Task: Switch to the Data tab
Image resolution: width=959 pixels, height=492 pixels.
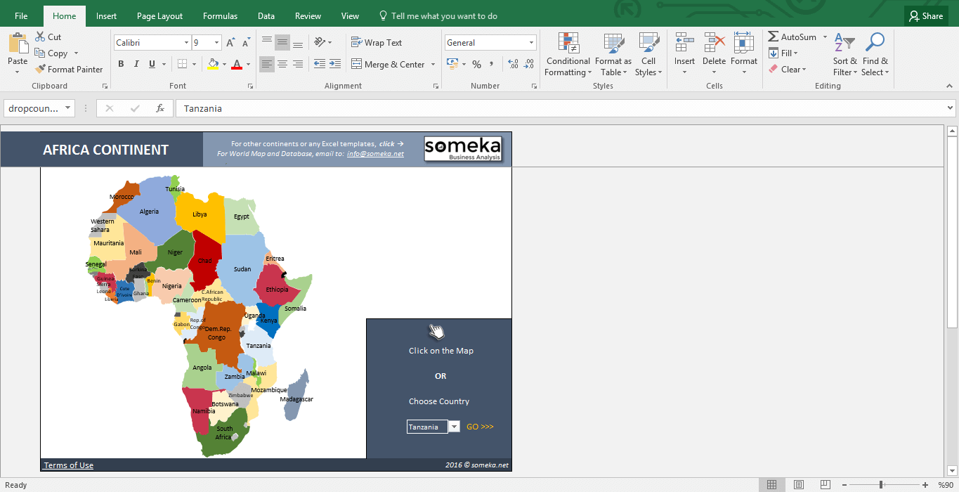Action: [266, 16]
